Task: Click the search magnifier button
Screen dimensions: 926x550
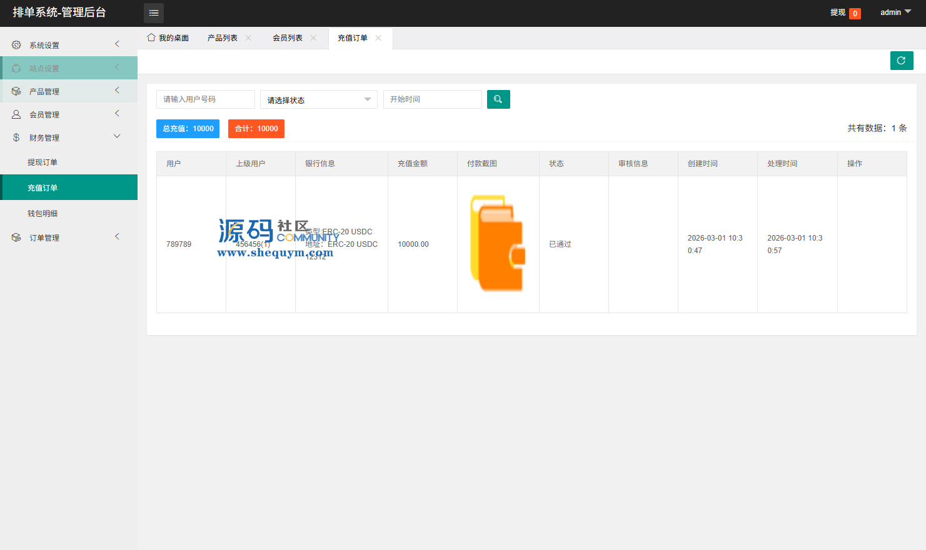Action: tap(498, 99)
